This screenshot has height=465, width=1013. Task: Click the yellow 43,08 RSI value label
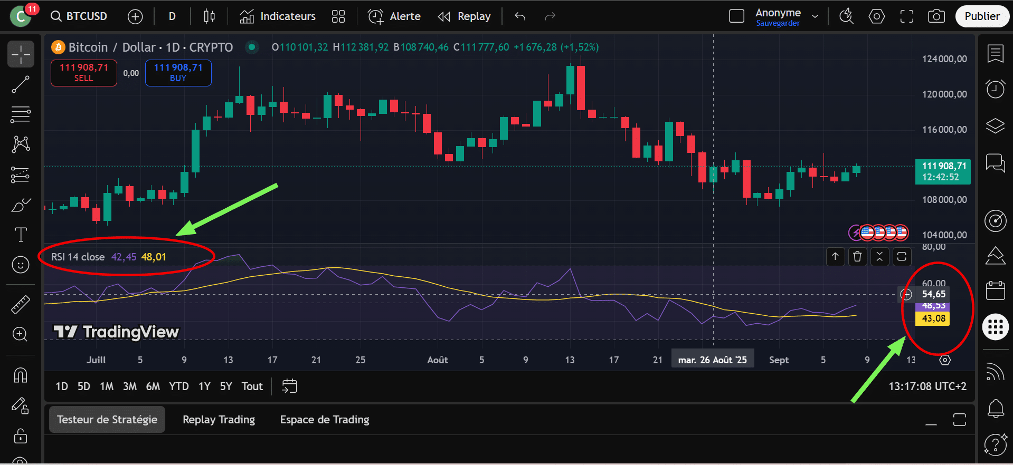[x=933, y=318]
